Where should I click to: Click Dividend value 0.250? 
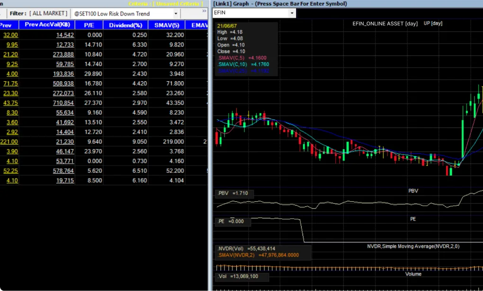tap(140, 35)
